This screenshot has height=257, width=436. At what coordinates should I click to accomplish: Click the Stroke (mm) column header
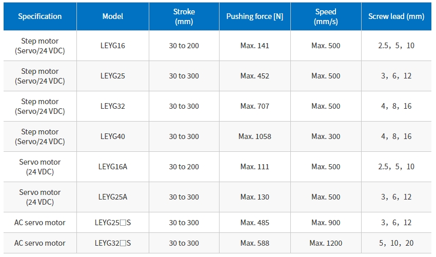click(184, 16)
